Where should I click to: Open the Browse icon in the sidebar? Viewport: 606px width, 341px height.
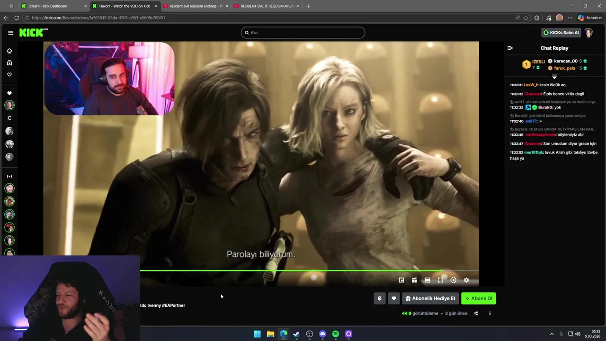(9, 63)
